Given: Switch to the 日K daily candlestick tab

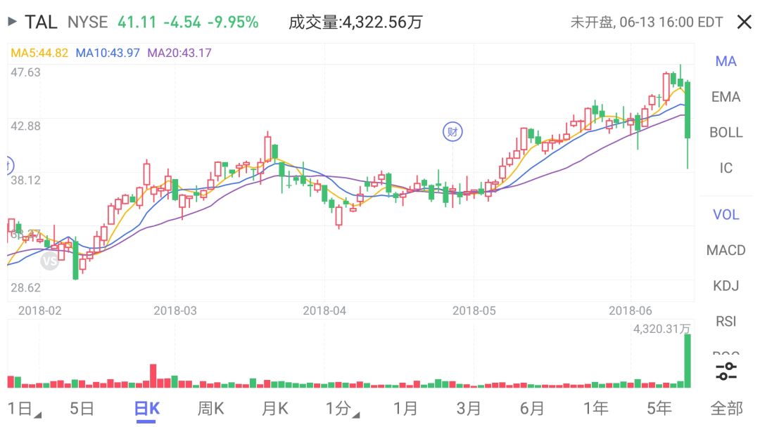Looking at the screenshot, I should 146,409.
